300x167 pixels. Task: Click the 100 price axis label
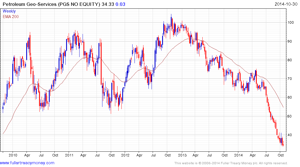[x=291, y=22]
